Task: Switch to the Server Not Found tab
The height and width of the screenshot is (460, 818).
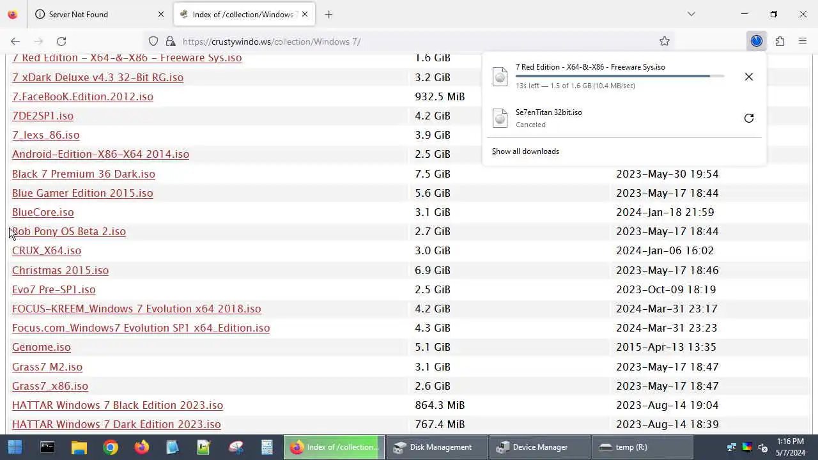Action: pyautogui.click(x=100, y=14)
